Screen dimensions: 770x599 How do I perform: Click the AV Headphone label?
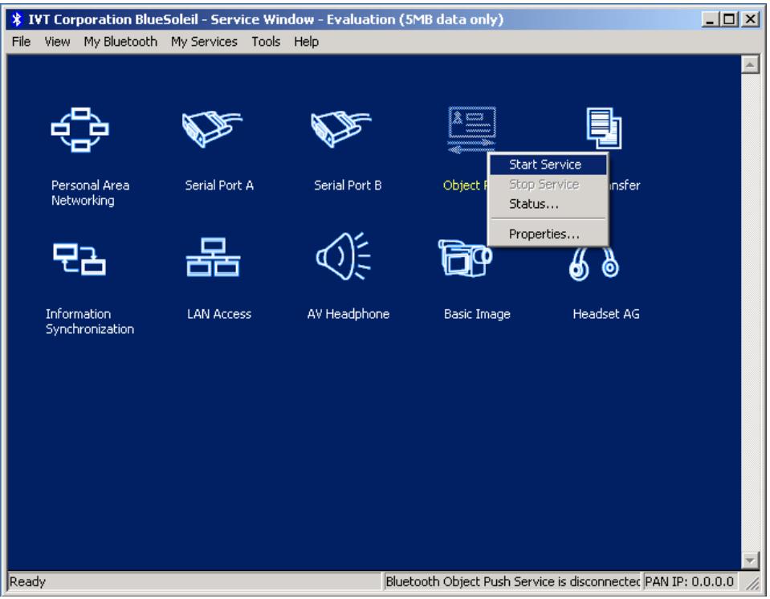[x=348, y=314]
